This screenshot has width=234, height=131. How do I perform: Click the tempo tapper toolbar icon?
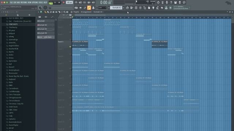[x=158, y=8]
